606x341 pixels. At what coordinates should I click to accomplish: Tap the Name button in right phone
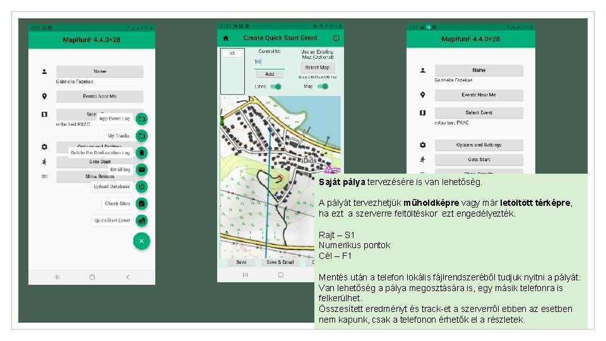point(479,70)
